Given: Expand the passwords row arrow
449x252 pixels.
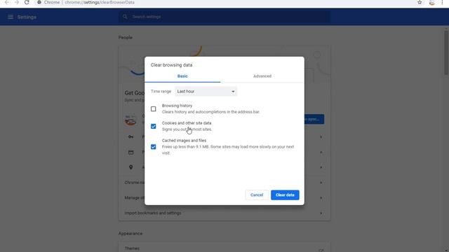Looking at the screenshot, I should point(321,137).
